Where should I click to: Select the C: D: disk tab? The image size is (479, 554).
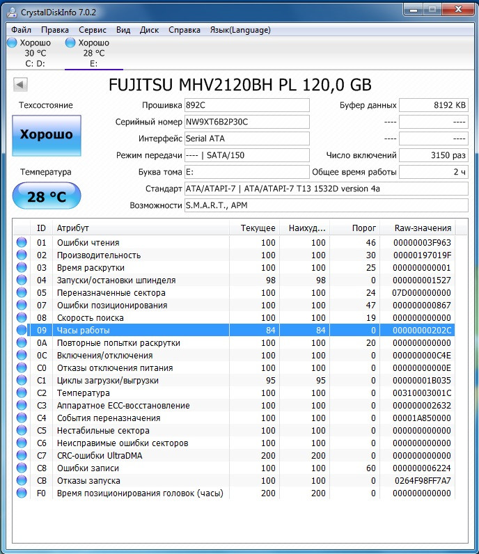[35, 53]
